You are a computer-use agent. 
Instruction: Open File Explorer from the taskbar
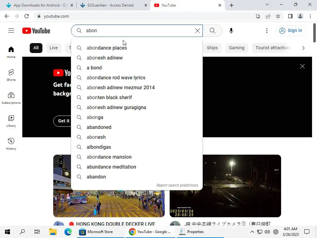53,232
